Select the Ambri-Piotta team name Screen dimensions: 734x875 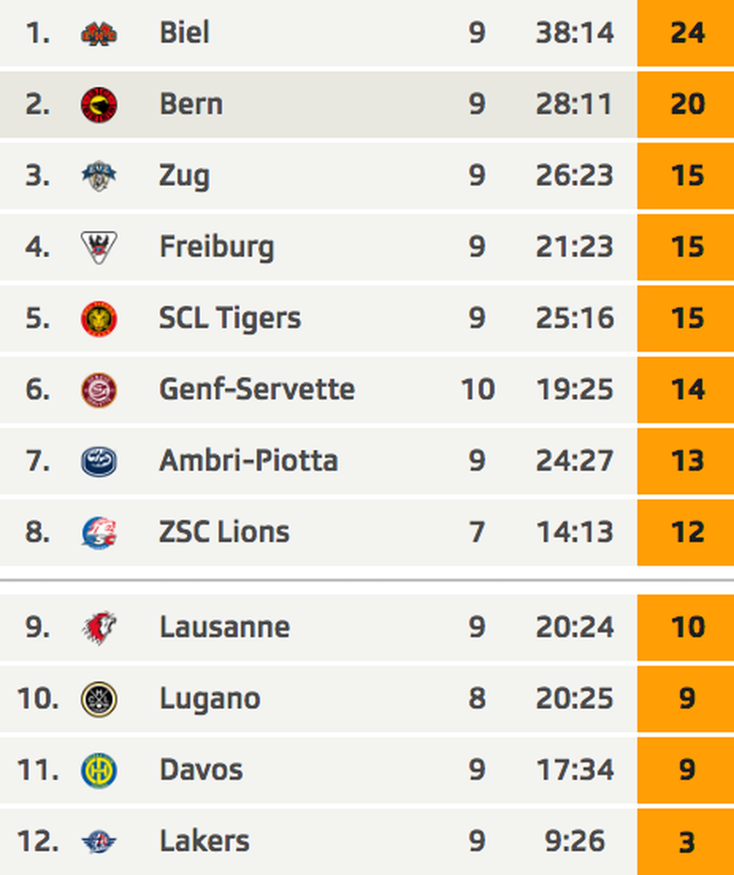(248, 461)
